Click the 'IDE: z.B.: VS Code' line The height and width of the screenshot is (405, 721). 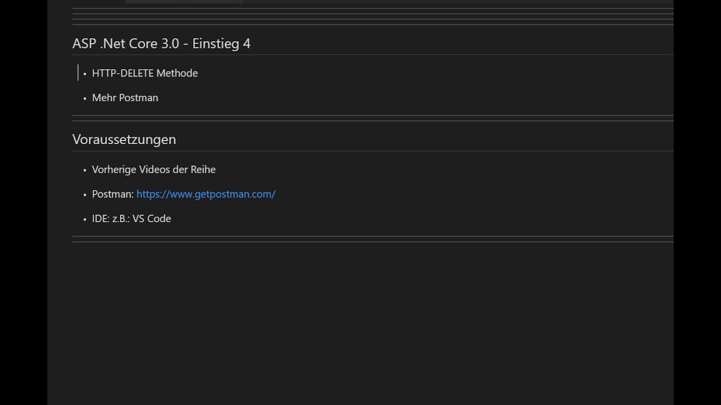(x=131, y=219)
